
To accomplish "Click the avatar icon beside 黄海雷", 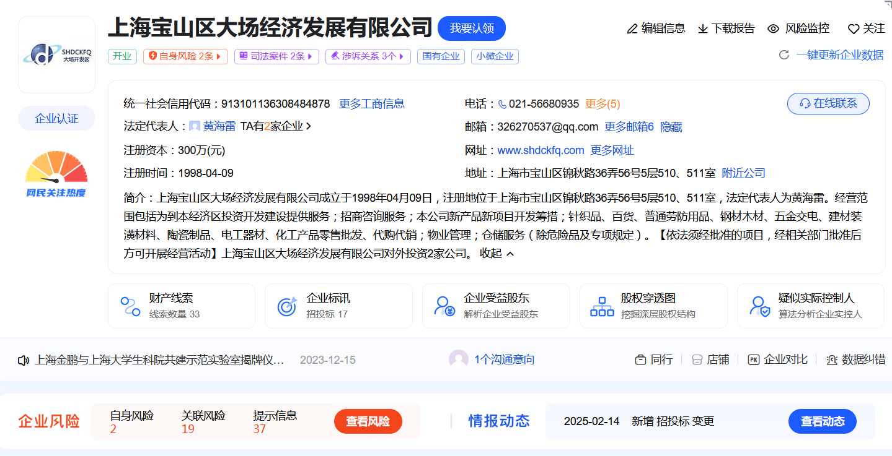I will tap(195, 126).
